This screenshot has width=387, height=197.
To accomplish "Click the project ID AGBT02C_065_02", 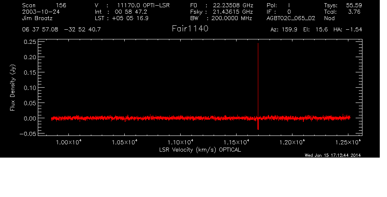I will click(290, 18).
